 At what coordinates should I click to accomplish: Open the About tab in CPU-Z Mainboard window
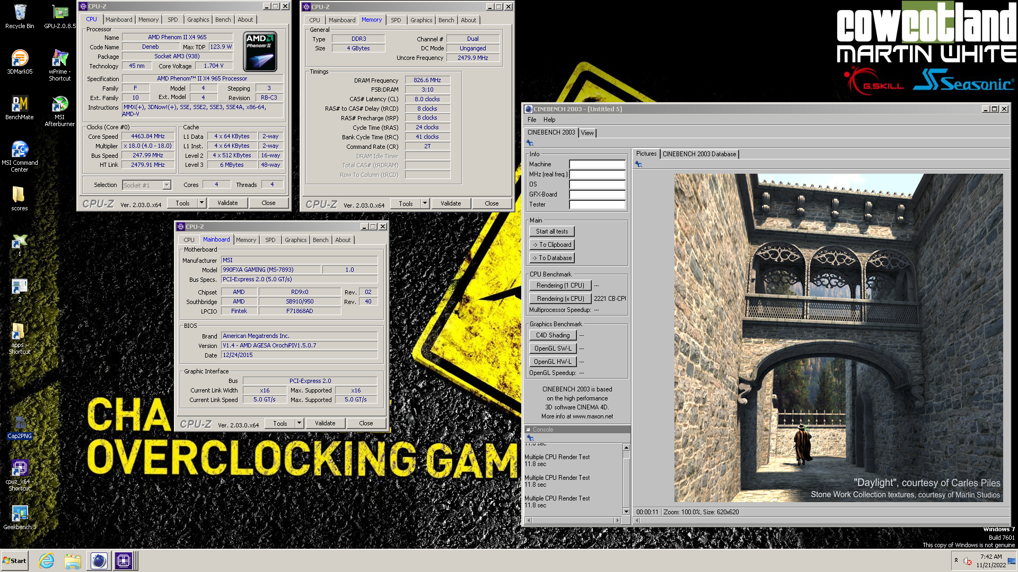(343, 240)
